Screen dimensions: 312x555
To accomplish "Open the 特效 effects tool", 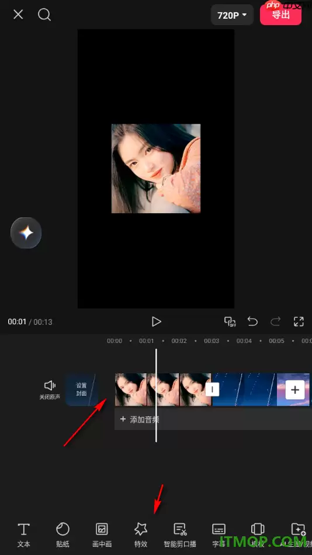I will 141,535.
